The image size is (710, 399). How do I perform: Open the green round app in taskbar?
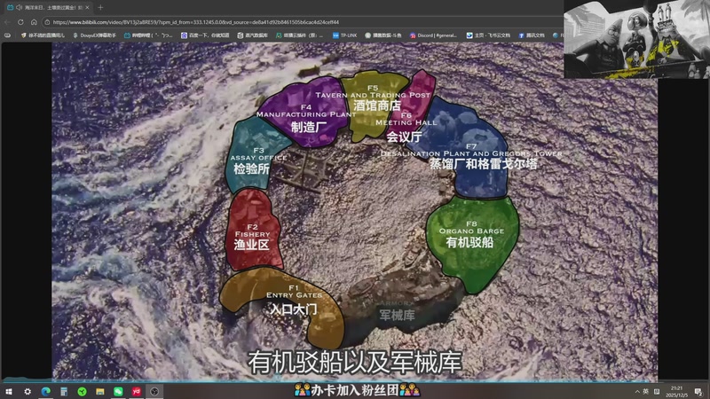click(x=82, y=391)
